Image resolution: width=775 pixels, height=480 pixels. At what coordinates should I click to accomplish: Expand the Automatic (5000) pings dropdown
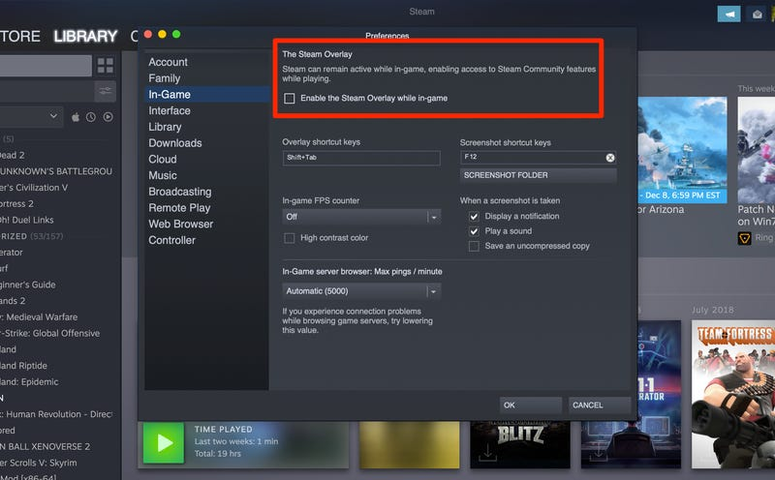click(x=433, y=291)
